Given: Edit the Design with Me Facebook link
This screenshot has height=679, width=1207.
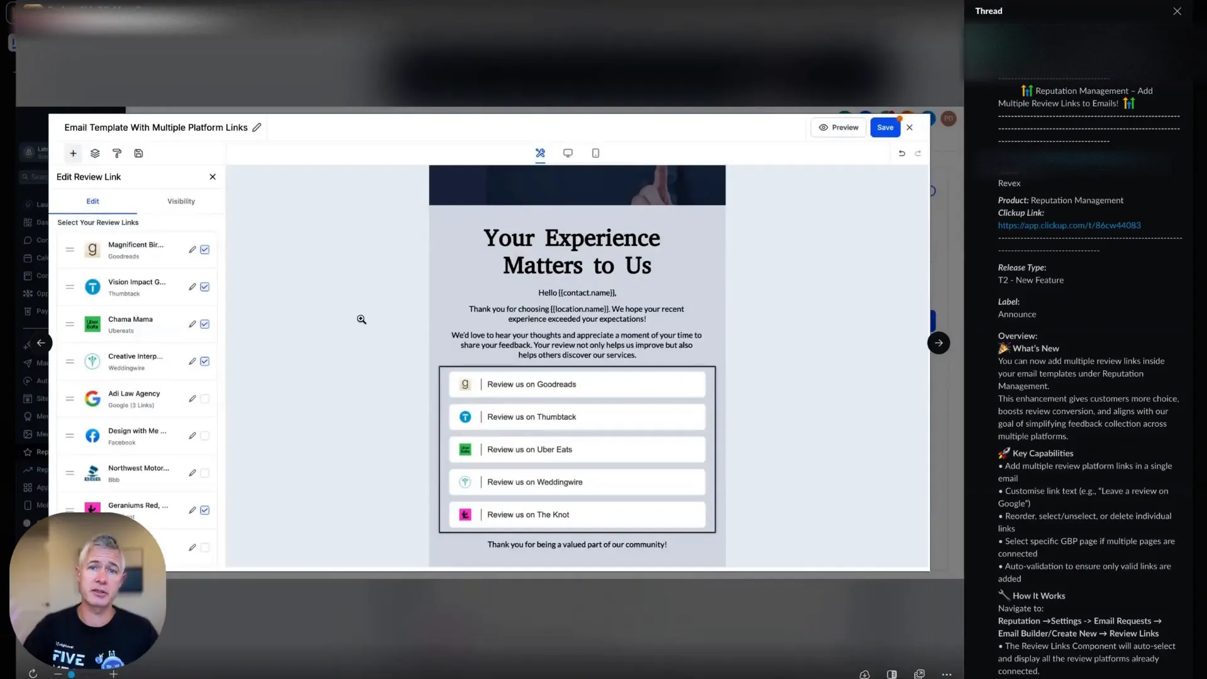Looking at the screenshot, I should click(x=192, y=436).
